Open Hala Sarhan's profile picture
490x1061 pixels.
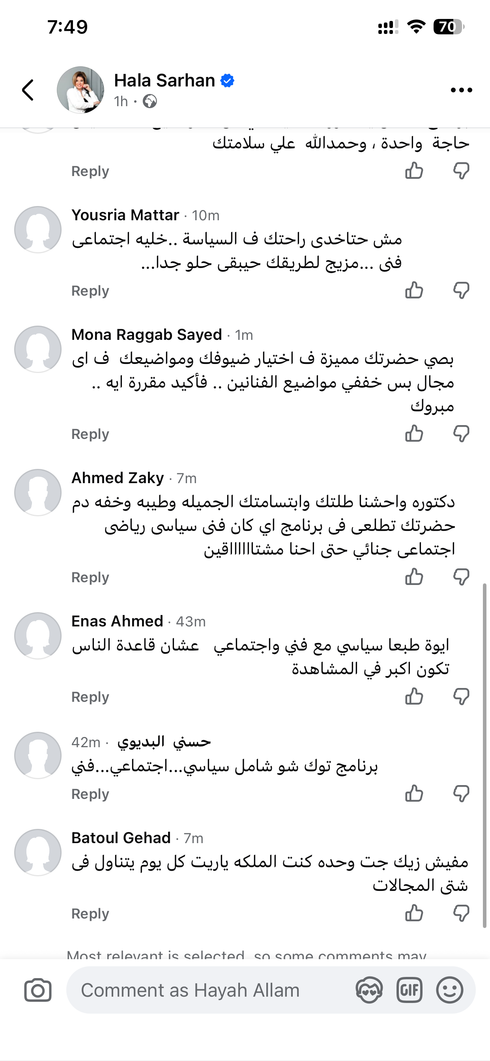[80, 90]
